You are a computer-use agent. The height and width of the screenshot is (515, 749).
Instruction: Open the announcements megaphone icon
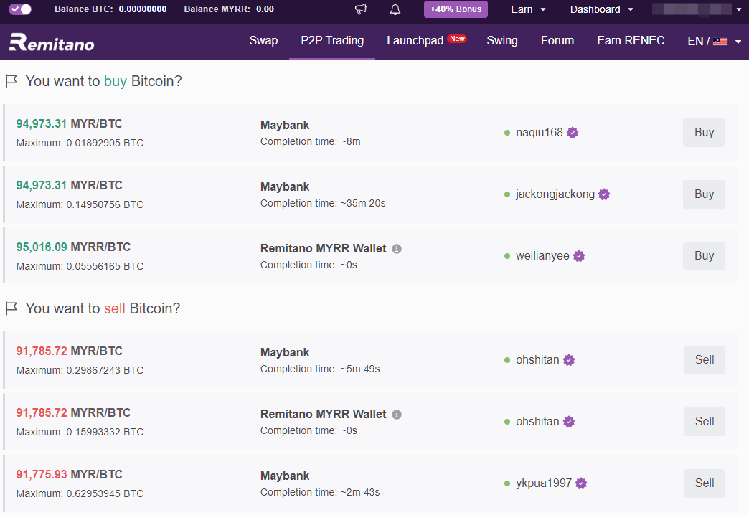[361, 9]
